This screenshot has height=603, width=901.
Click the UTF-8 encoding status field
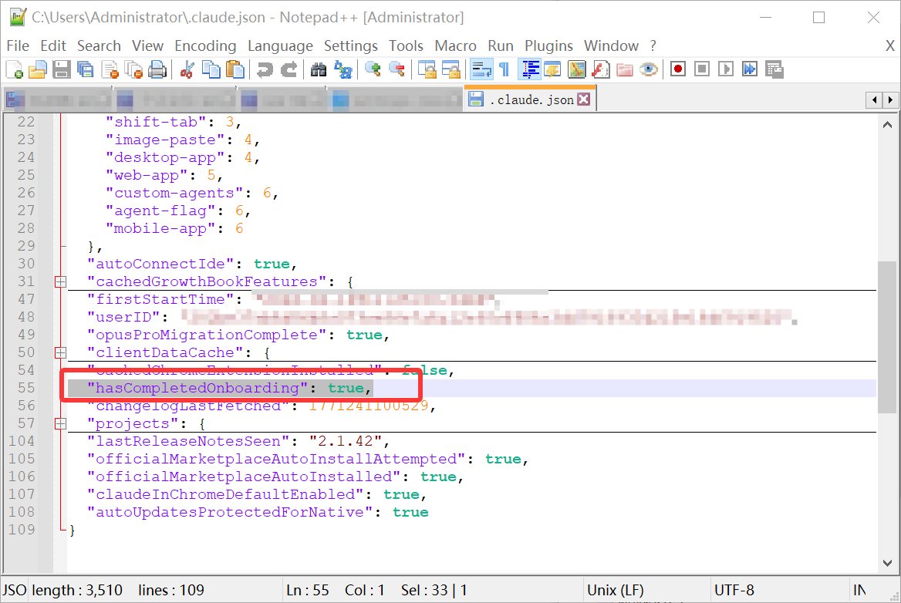(x=734, y=591)
